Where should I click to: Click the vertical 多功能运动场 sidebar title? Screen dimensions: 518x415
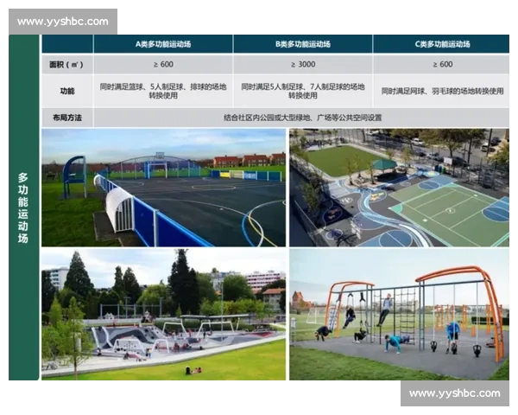23,207
